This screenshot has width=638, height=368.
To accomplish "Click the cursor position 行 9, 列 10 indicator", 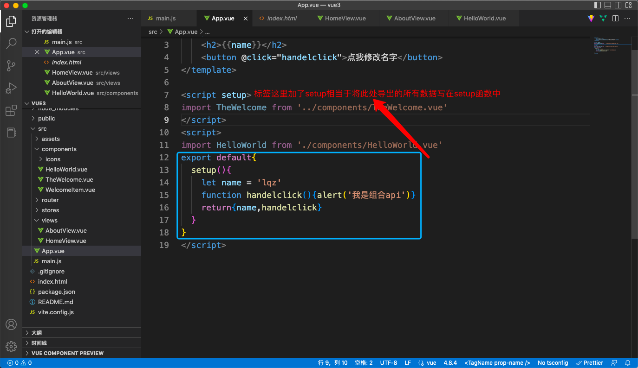I will click(x=333, y=363).
